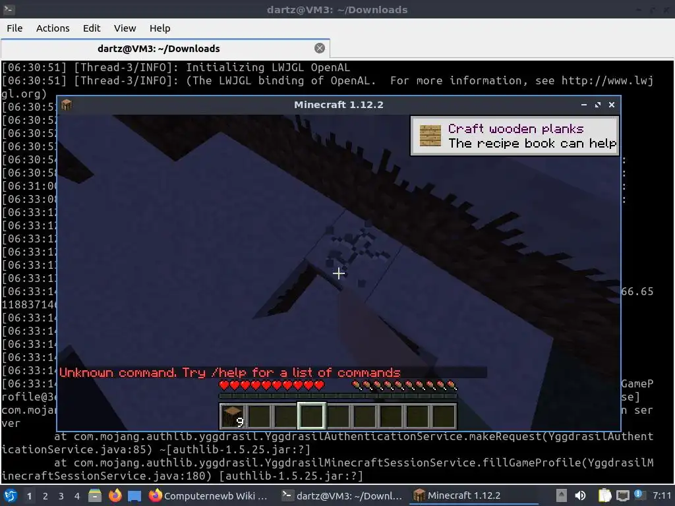Screen dimensions: 675x506
Task: Switch to workspace 3
Action: 61,496
